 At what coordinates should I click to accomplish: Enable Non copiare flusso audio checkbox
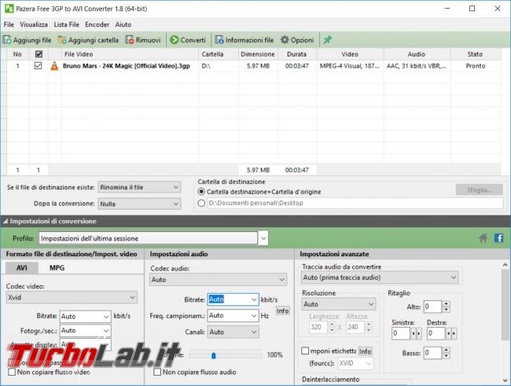coord(157,372)
